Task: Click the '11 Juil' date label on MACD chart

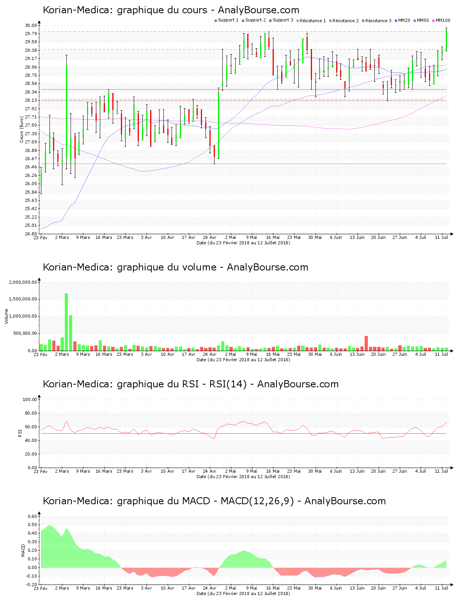Action: click(x=441, y=588)
